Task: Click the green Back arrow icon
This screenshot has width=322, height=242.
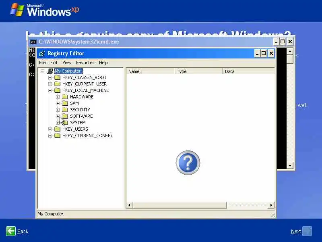Action: 11,231
